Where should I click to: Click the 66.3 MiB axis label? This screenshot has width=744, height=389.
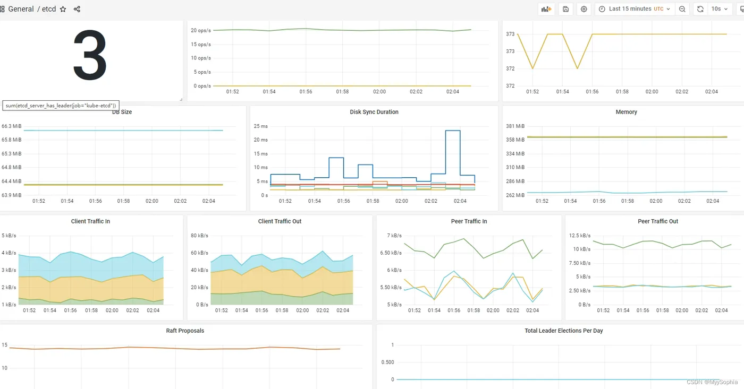click(x=12, y=126)
